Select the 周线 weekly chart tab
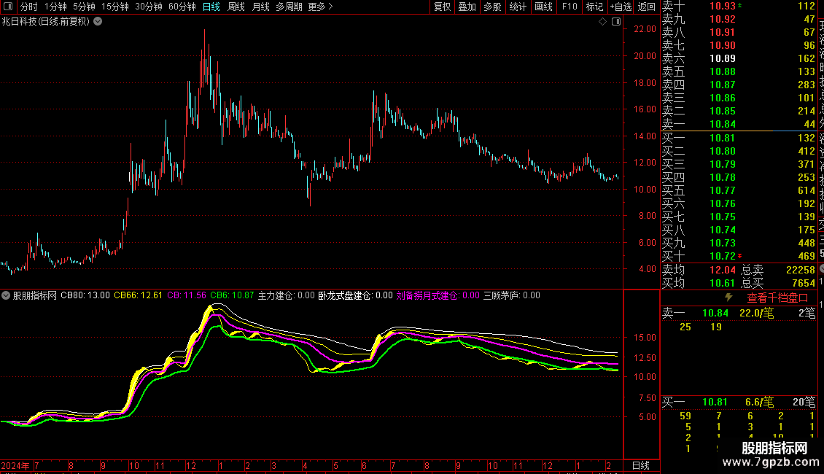Image resolution: width=824 pixels, height=474 pixels. pyautogui.click(x=236, y=7)
